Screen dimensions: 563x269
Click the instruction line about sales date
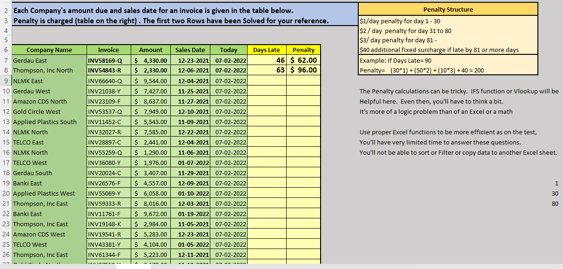(154, 10)
